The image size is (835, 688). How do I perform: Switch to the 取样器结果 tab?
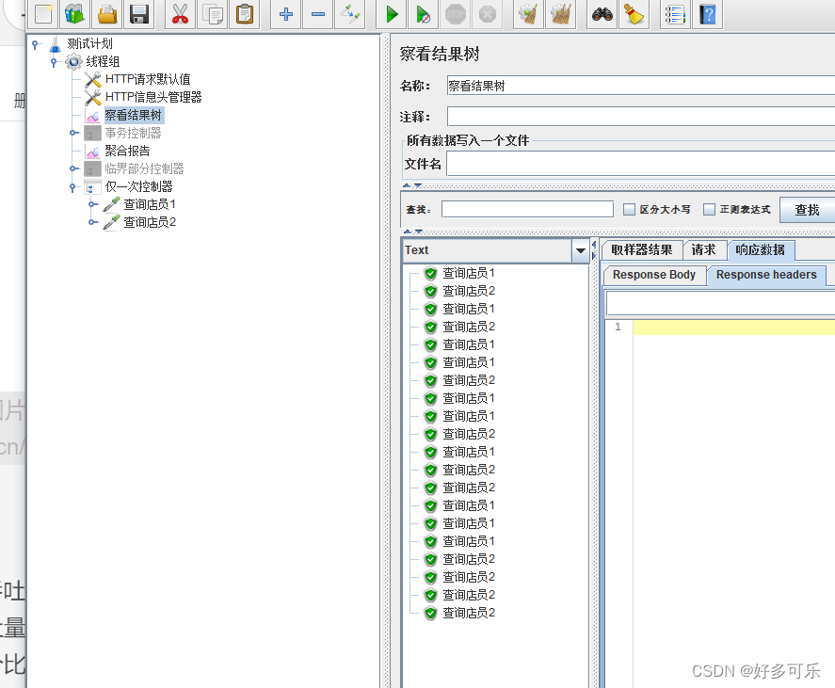click(642, 249)
